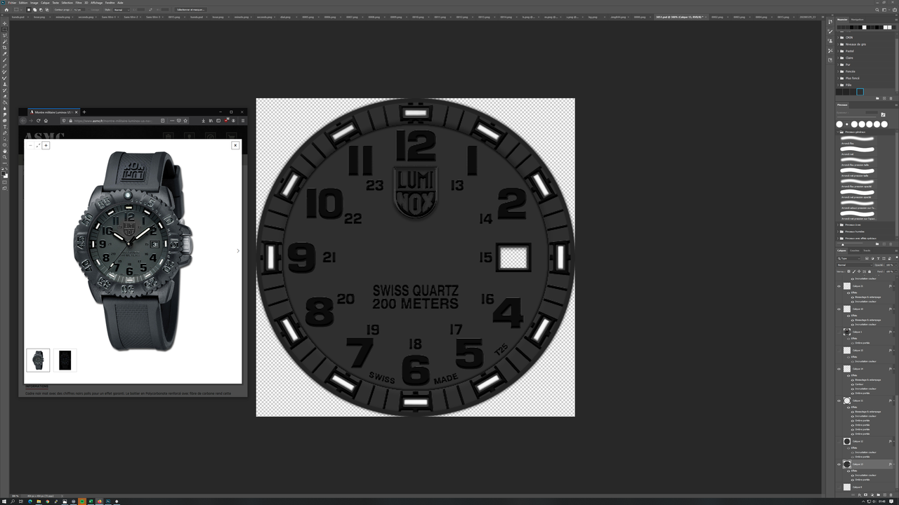Image resolution: width=899 pixels, height=505 pixels.
Task: Open the Affichage menu
Action: (97, 3)
